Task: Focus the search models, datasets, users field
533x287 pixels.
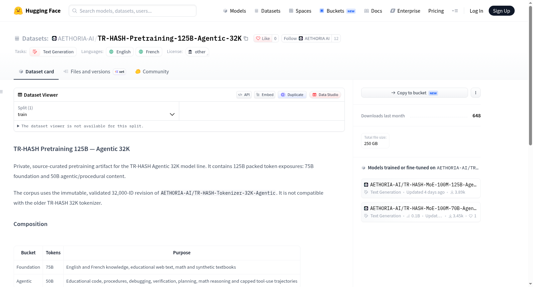Action: (x=133, y=11)
